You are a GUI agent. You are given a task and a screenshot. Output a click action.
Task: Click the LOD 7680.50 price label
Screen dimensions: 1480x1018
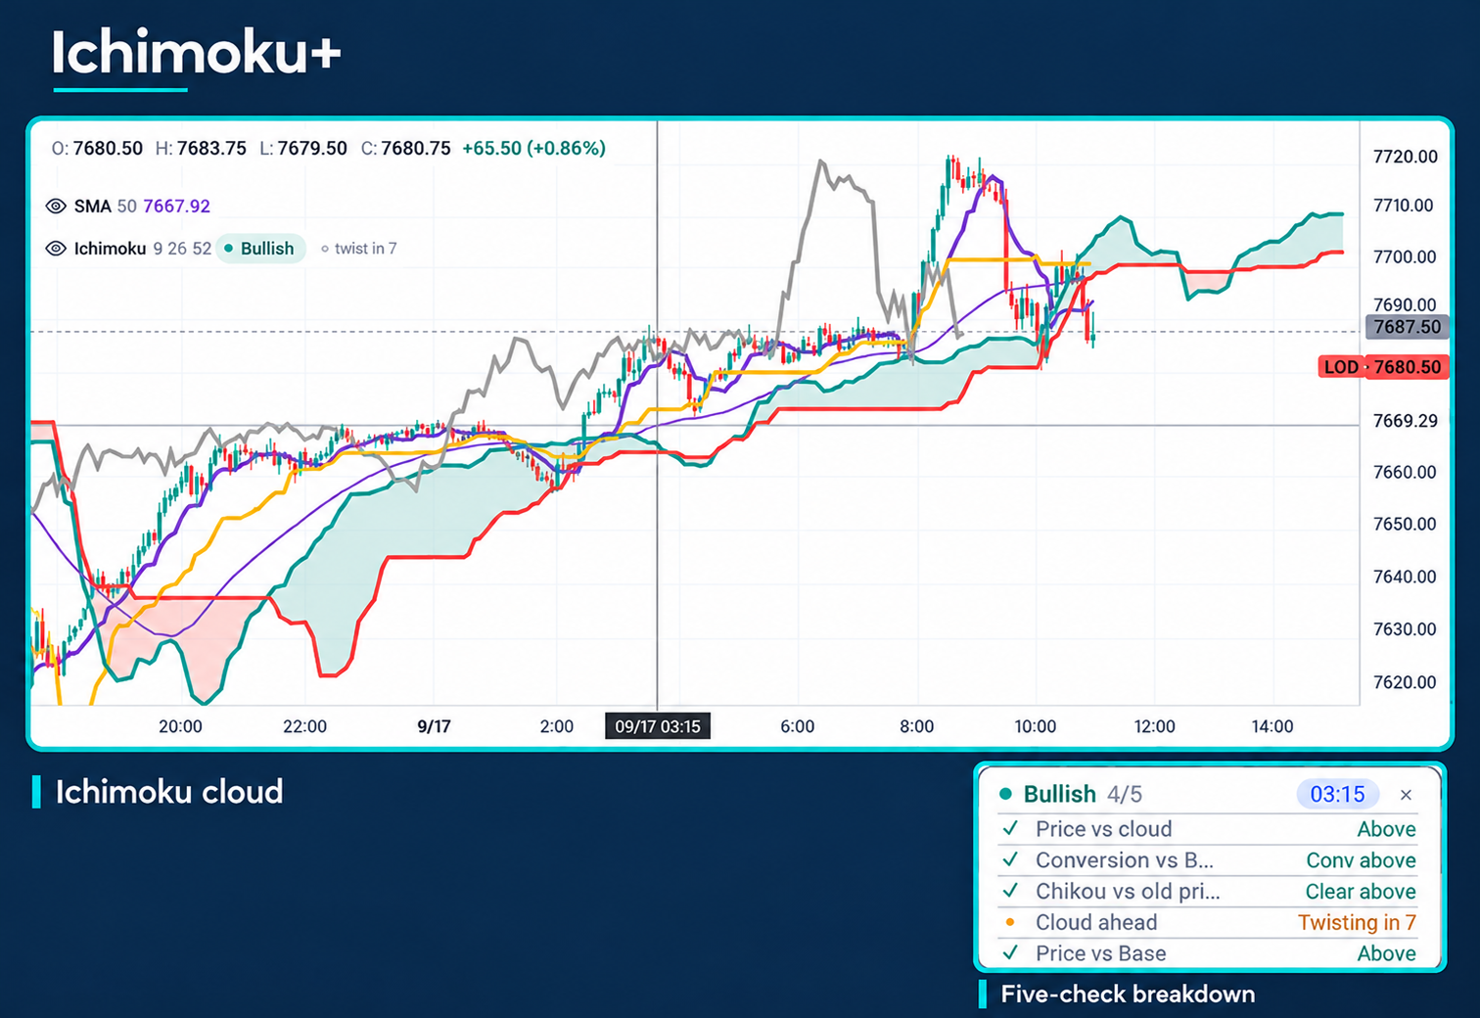click(1383, 367)
